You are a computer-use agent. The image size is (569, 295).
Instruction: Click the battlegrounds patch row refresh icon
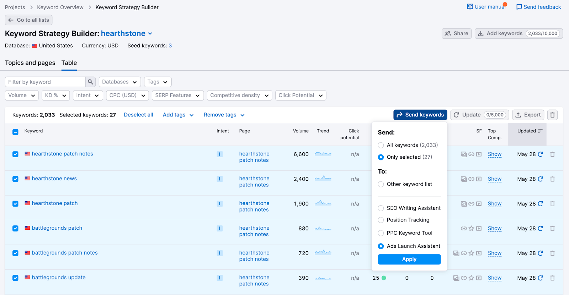coord(541,229)
